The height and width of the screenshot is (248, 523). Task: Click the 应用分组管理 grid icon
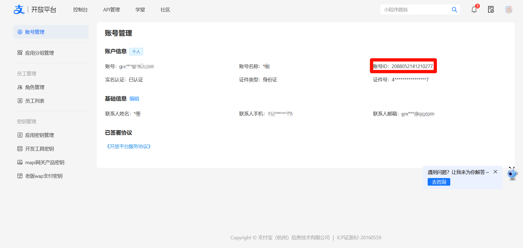coord(20,53)
